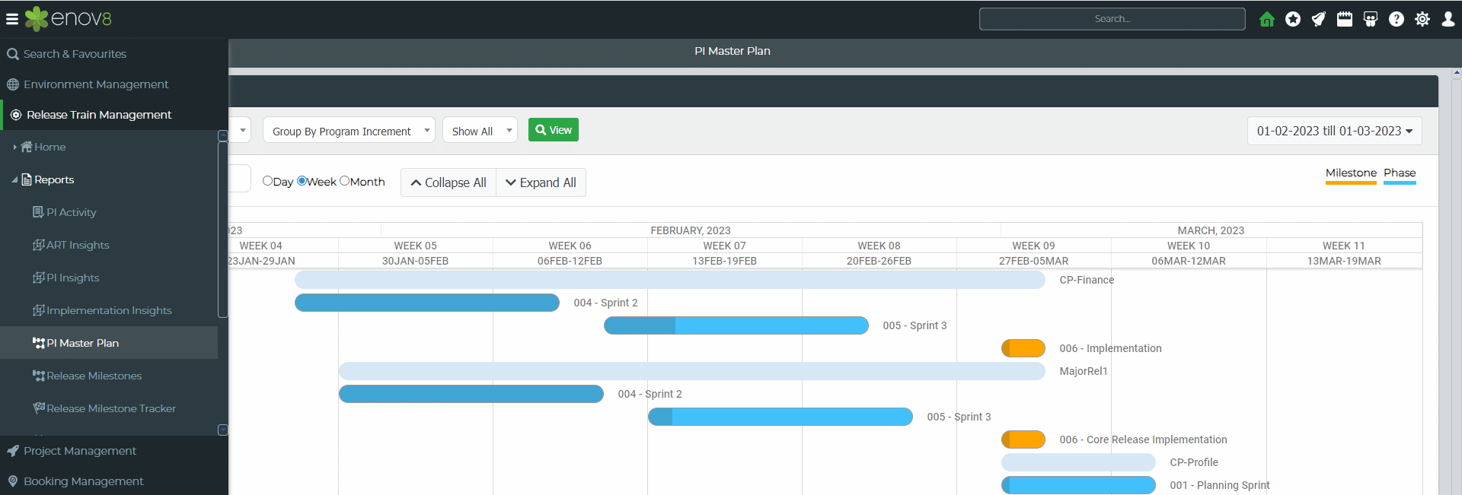Viewport: 1462px width, 495px height.
Task: Select the Day view radio button
Action: (268, 181)
